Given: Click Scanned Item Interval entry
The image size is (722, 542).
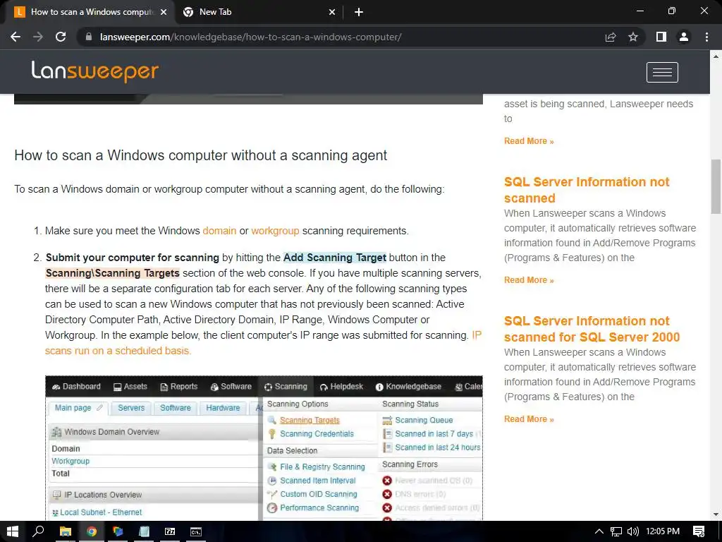Looking at the screenshot, I should pyautogui.click(x=318, y=481).
